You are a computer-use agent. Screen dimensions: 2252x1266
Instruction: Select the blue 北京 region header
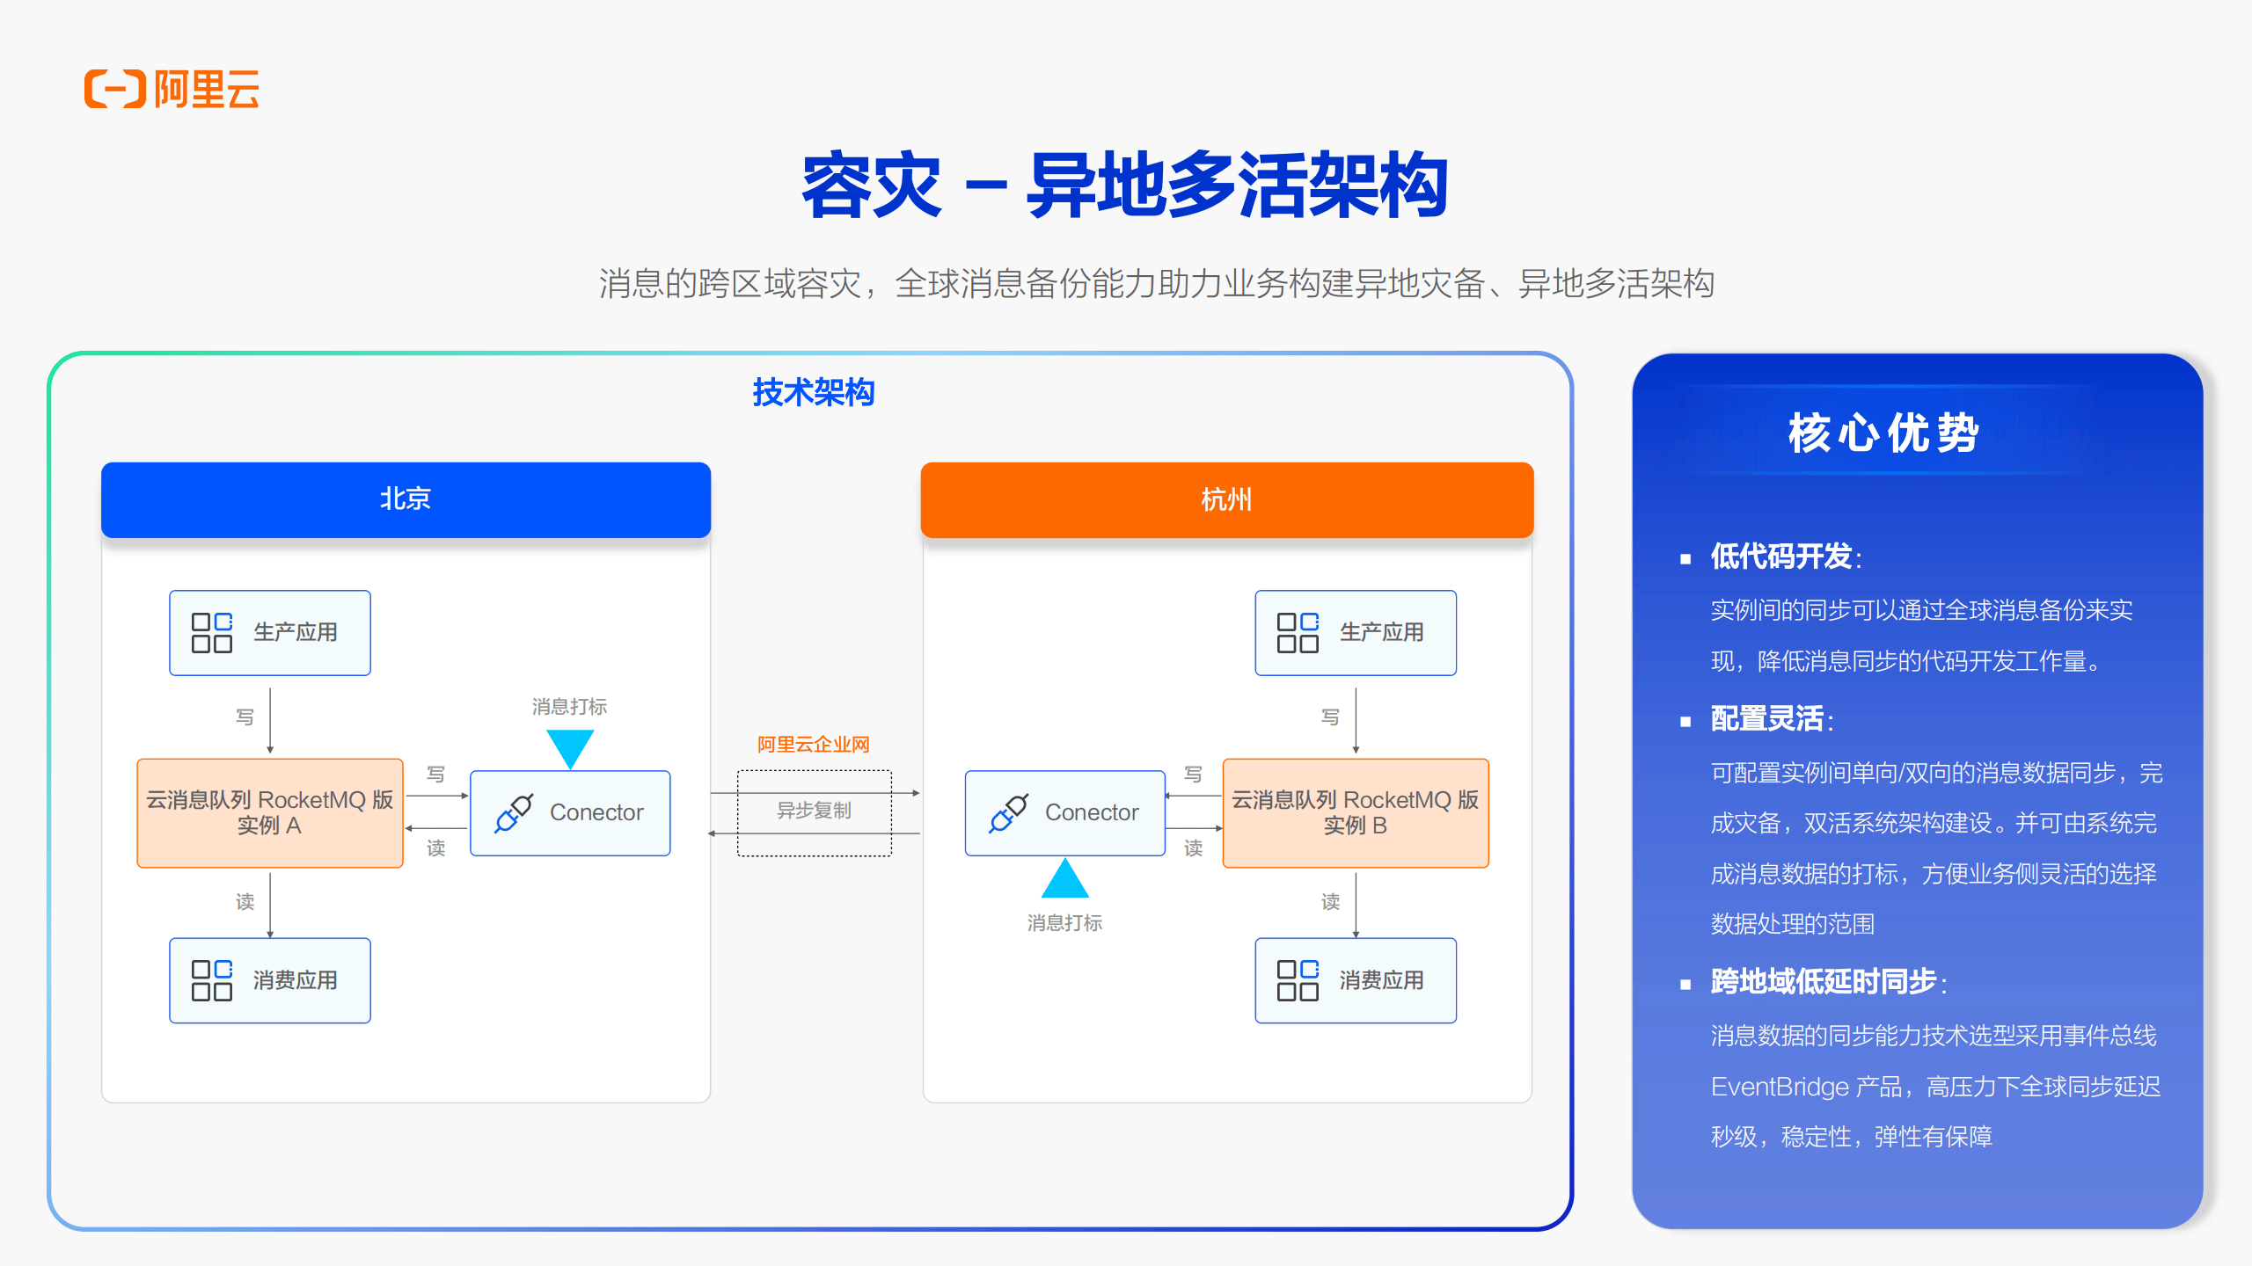406,499
